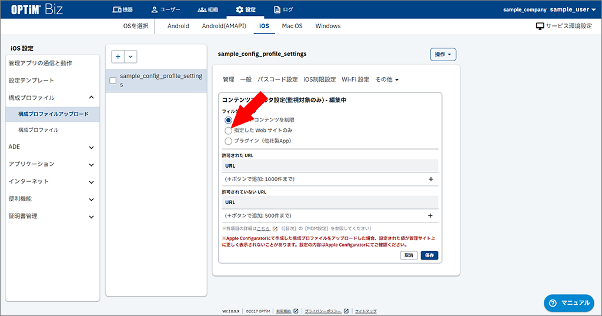Select the 構成プロファイル sub-item in sidebar
Image resolution: width=602 pixels, height=316 pixels.
(52, 130)
